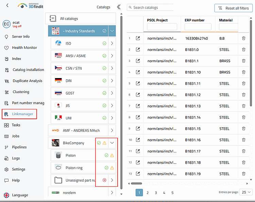Viewport: 255px width, 202px height.
Task: Click the Reset all filters button
Action: pyautogui.click(x=234, y=8)
